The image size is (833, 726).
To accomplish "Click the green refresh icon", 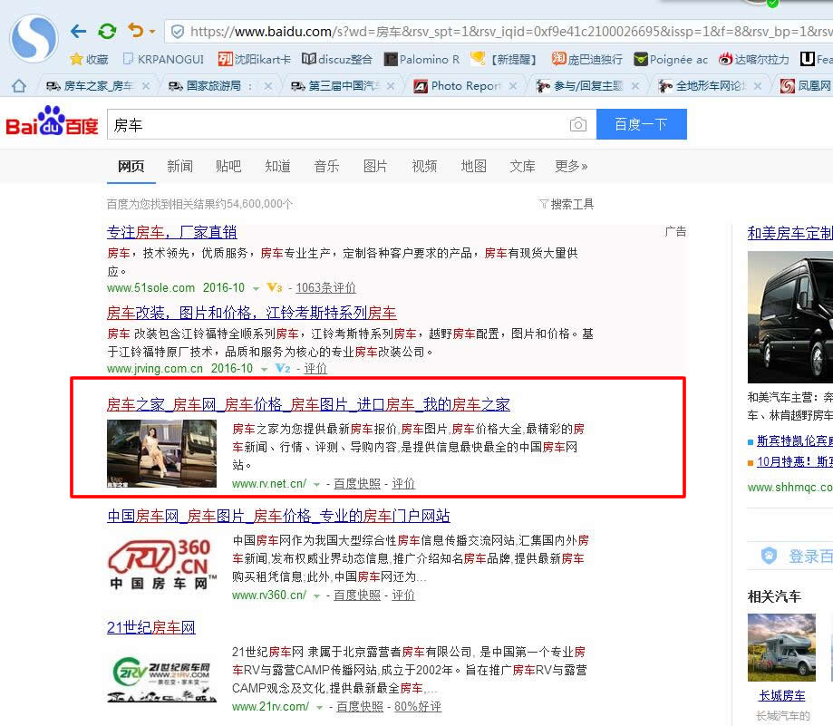I will pyautogui.click(x=107, y=32).
